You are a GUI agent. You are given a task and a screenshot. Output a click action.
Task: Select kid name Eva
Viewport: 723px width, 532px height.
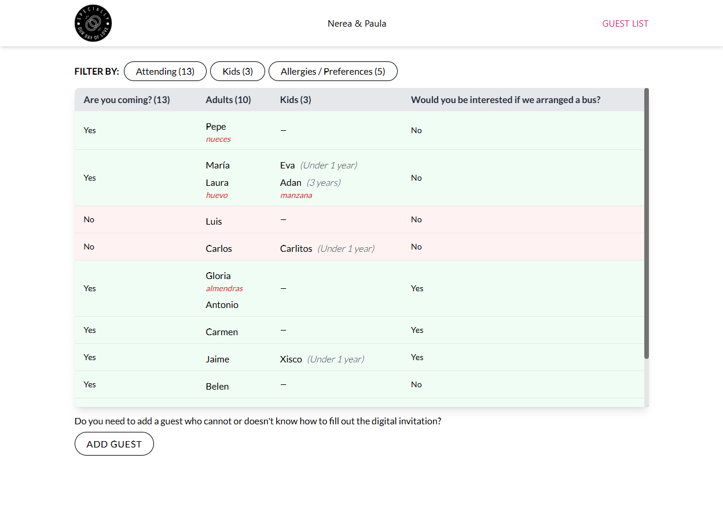point(287,166)
